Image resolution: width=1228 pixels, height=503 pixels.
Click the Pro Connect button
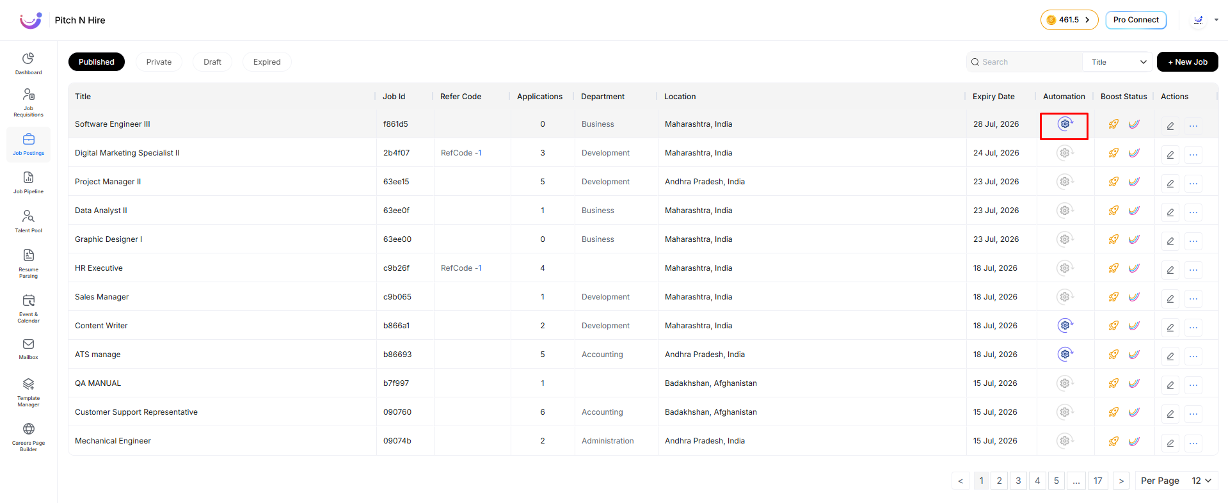1136,20
